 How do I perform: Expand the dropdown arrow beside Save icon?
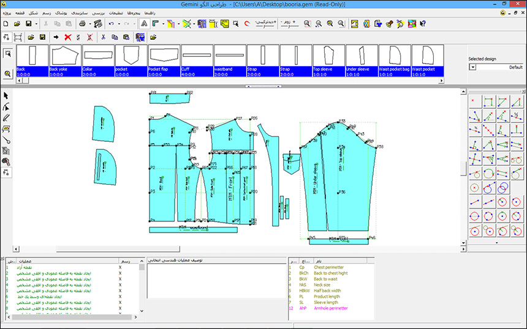[37, 24]
